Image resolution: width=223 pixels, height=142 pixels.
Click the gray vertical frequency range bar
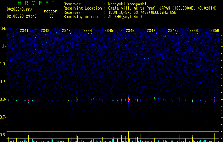click(7, 102)
